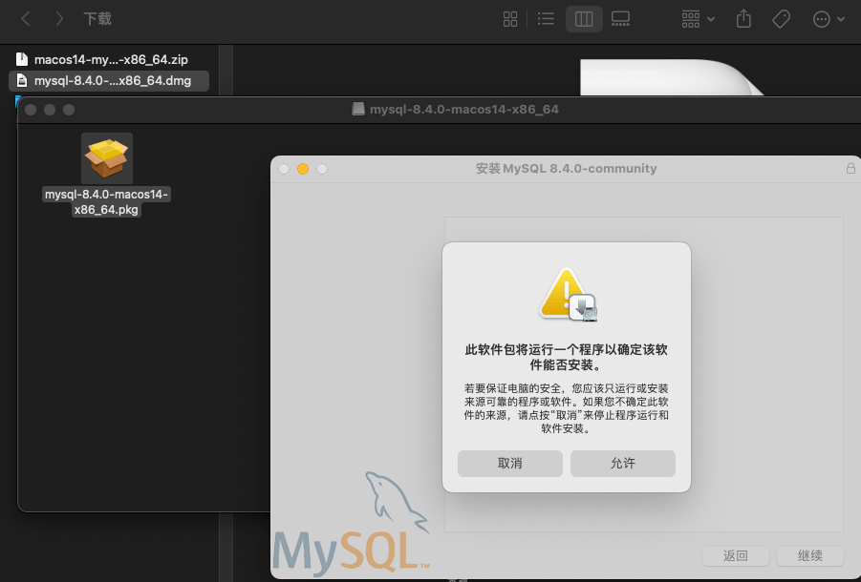Select the mysql-8.4.0-macos14-x86_64.pkg package icon
Image resolution: width=861 pixels, height=582 pixels.
click(106, 157)
